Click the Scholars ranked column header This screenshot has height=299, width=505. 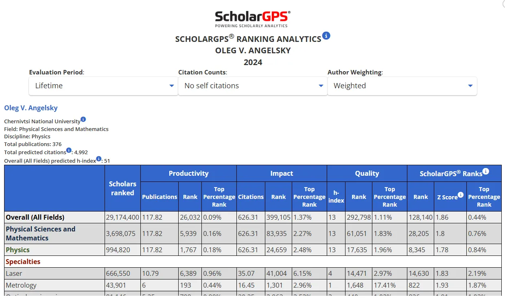coord(122,188)
